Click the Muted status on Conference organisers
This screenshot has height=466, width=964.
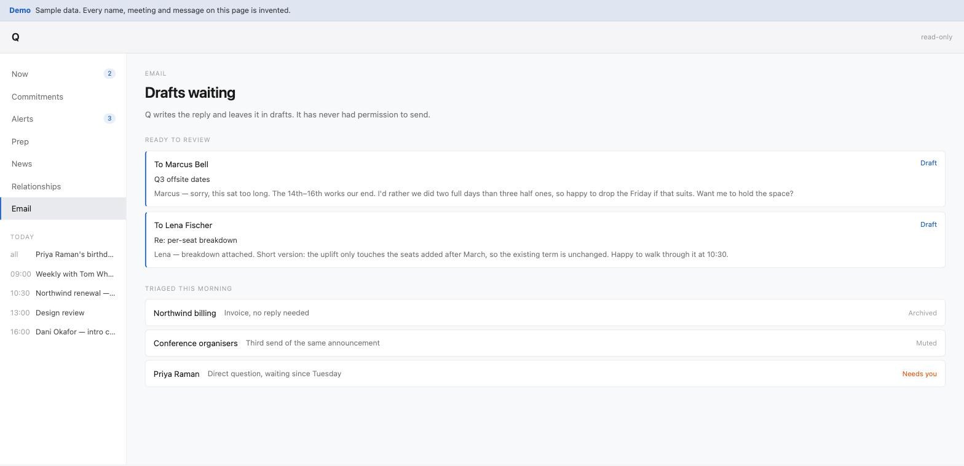coord(926,343)
